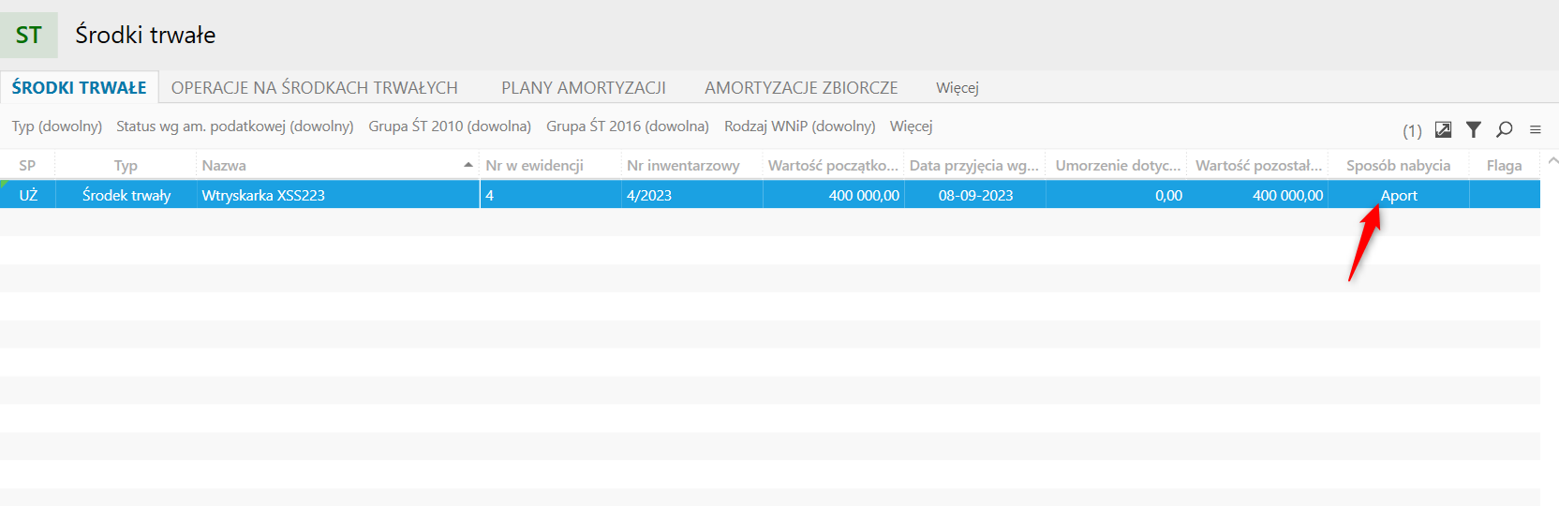The width and height of the screenshot is (1559, 506).
Task: Open Plany amortyzacji tab
Action: 584,87
